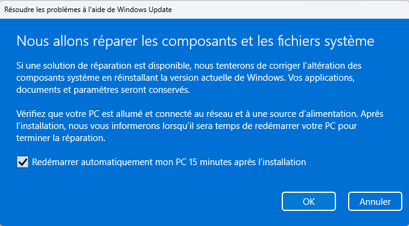This screenshot has width=409, height=226.
Task: Click the 'Nous allons réparer' heading
Action: coord(195,41)
